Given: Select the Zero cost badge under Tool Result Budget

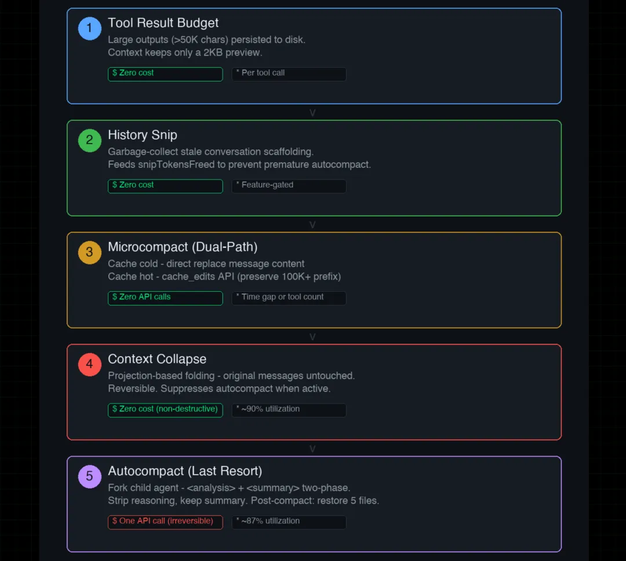Looking at the screenshot, I should click(165, 74).
